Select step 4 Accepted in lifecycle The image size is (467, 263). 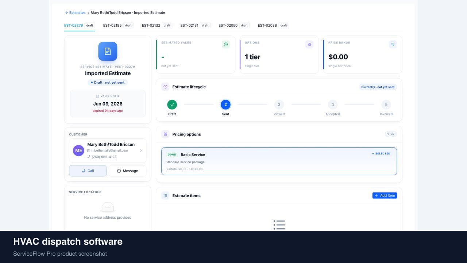(333, 104)
